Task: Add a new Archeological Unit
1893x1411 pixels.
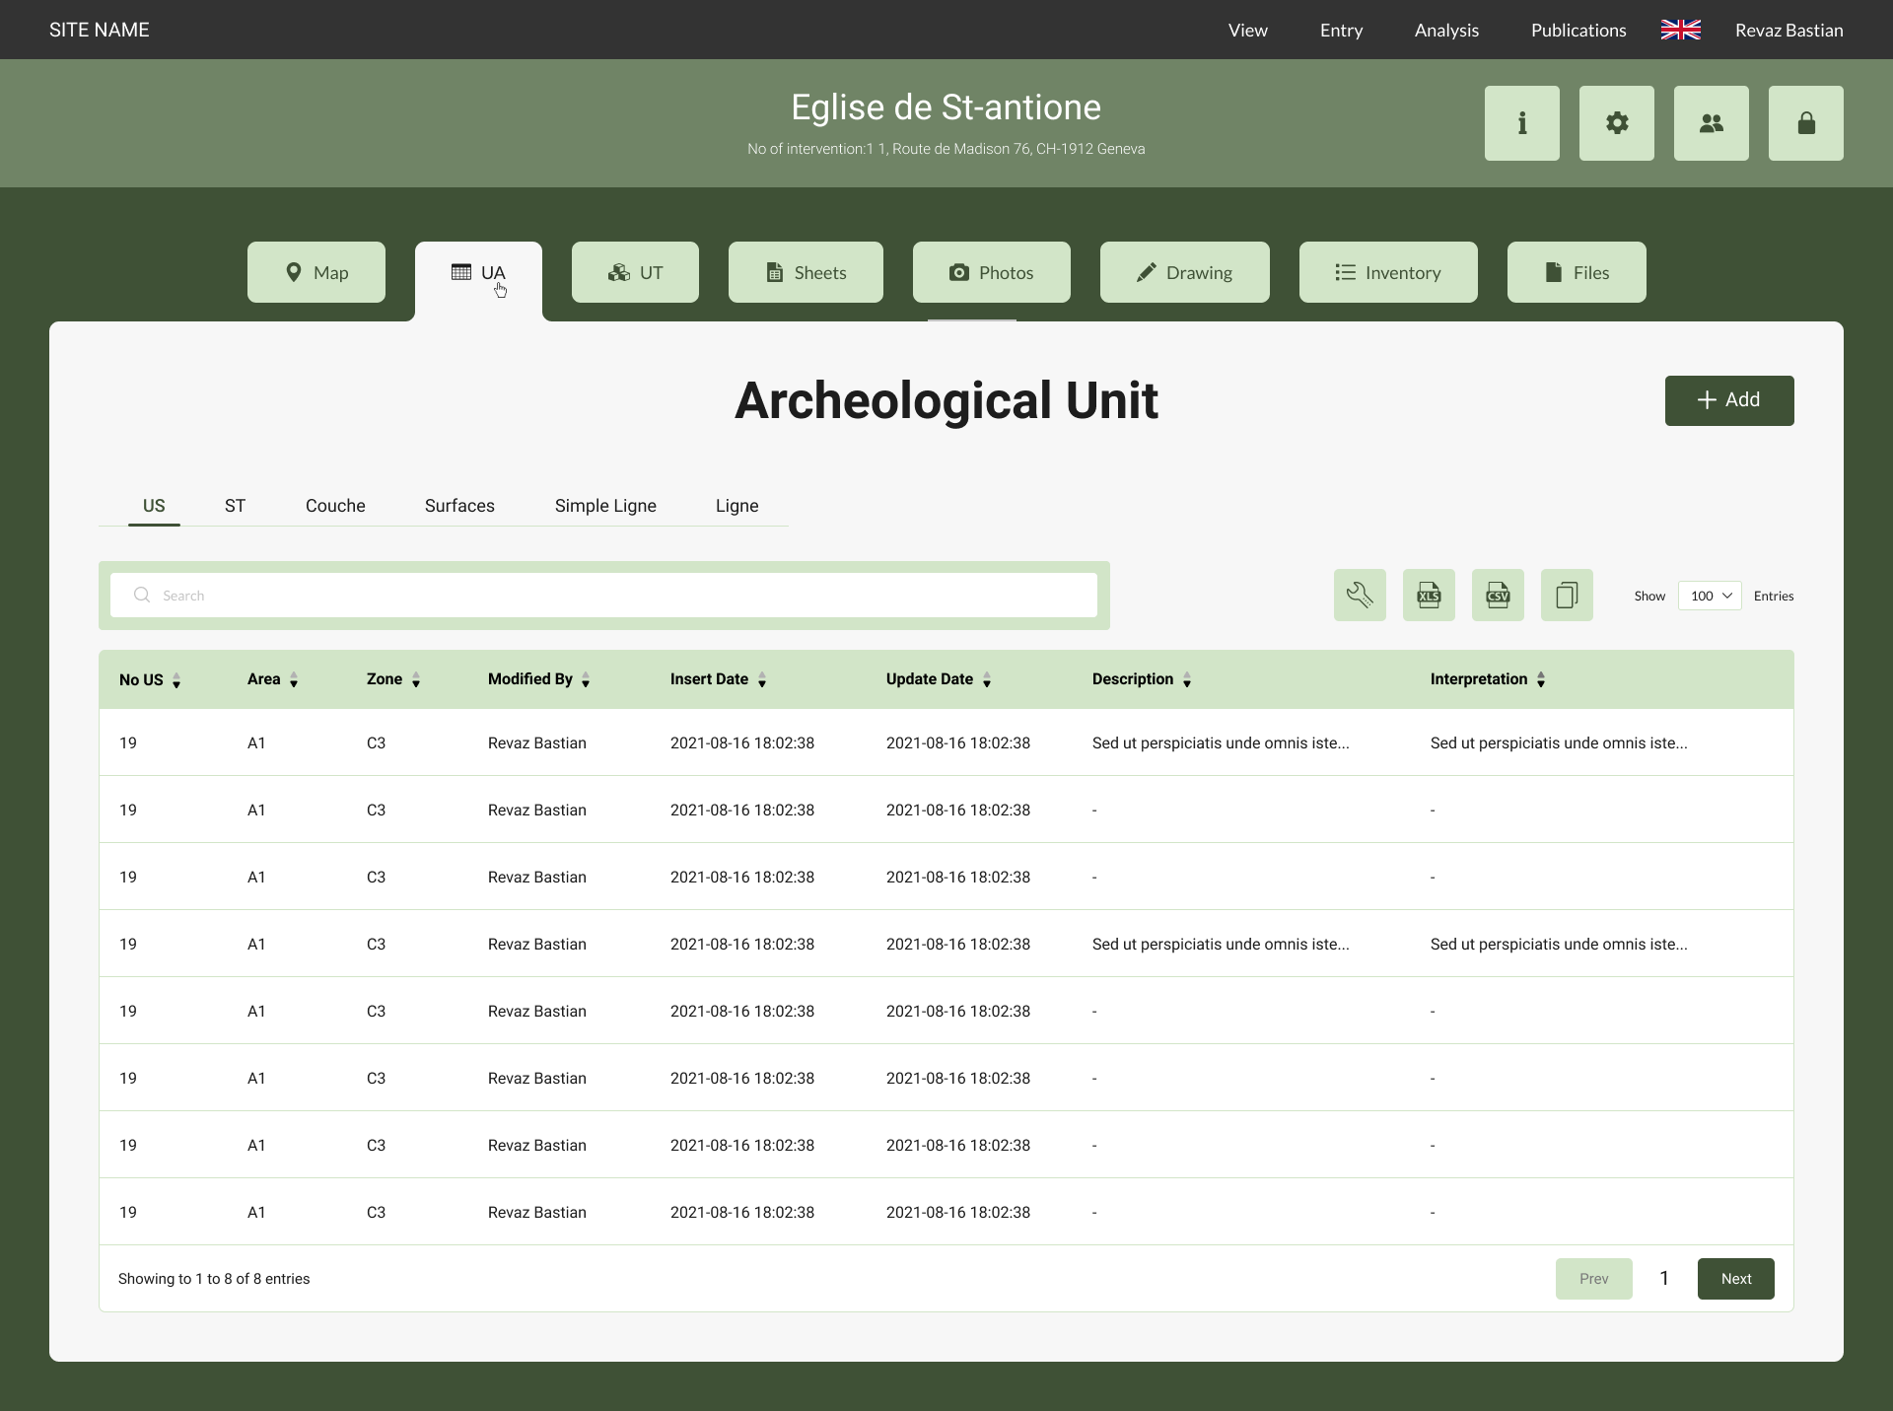Action: 1728,400
